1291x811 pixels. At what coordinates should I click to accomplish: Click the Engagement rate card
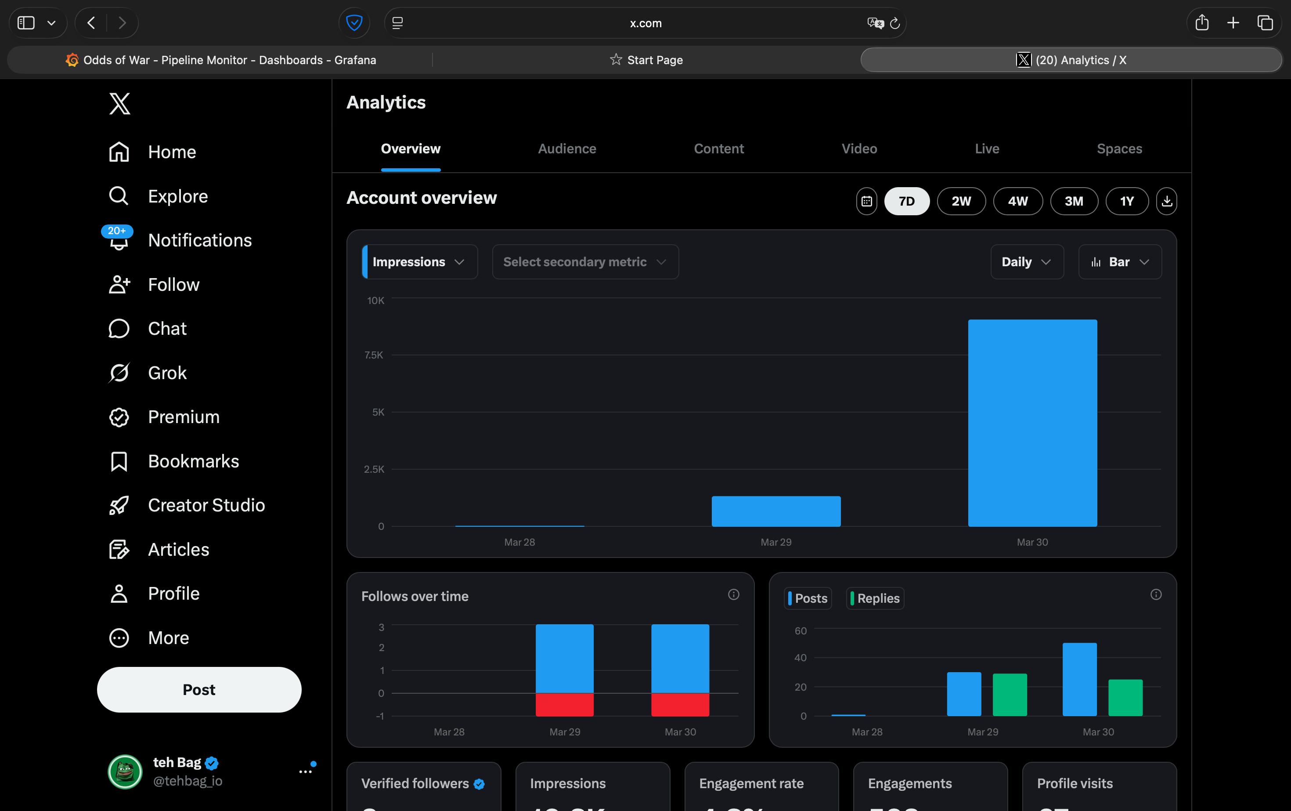761,786
